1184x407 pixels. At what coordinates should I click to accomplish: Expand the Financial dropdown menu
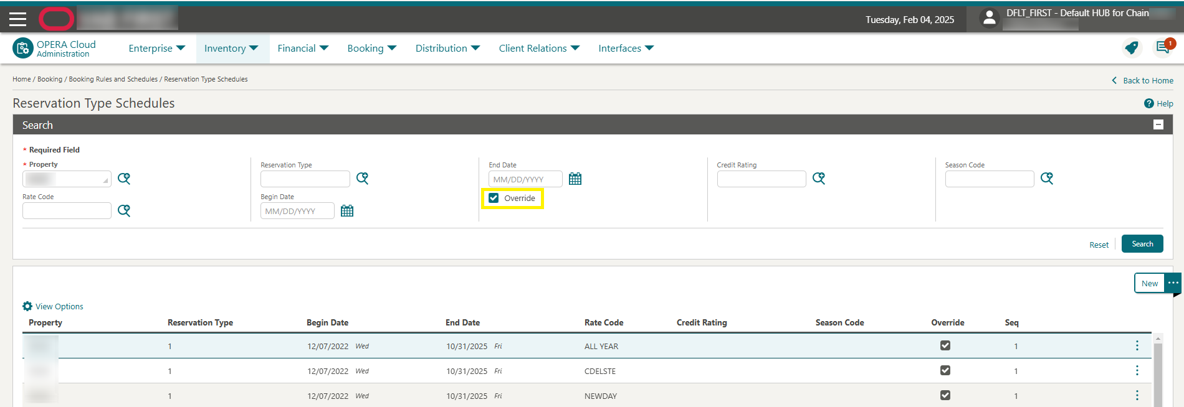click(x=303, y=48)
